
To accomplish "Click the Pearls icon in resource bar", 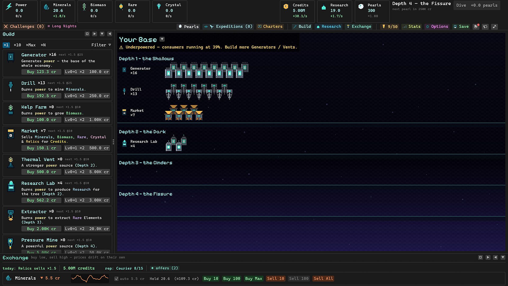I will pyautogui.click(x=361, y=7).
